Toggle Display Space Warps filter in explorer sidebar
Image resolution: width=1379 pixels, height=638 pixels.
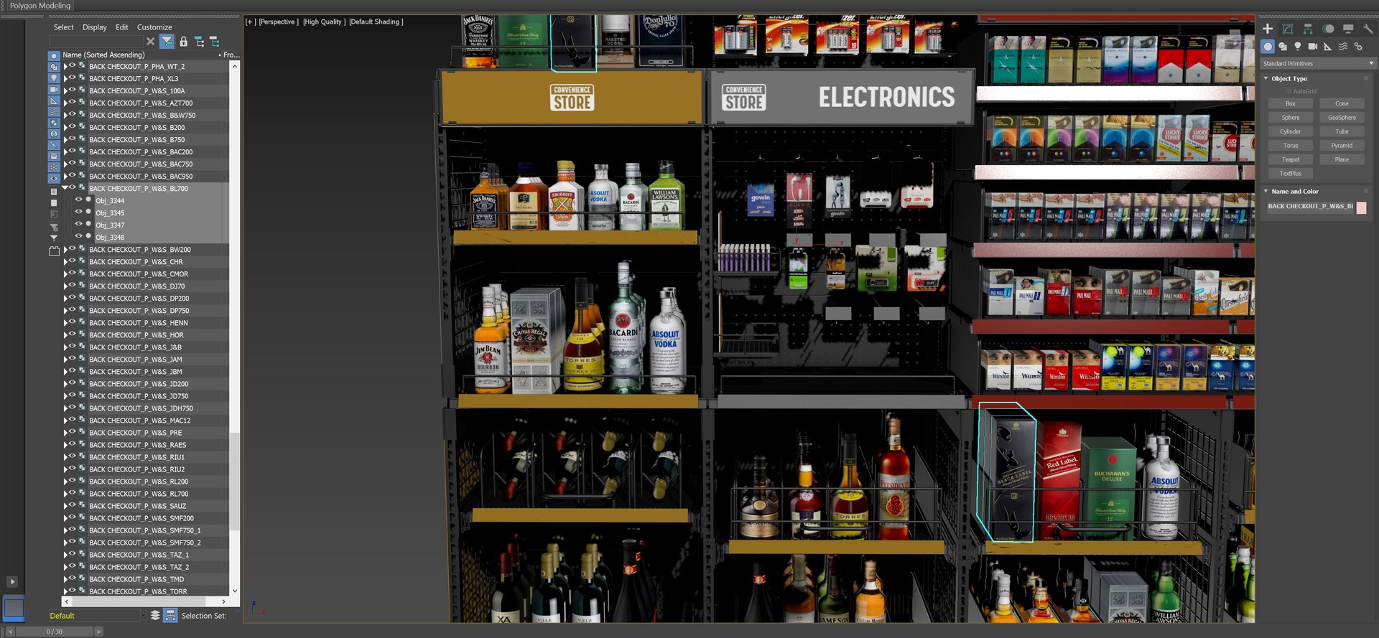coord(54,112)
